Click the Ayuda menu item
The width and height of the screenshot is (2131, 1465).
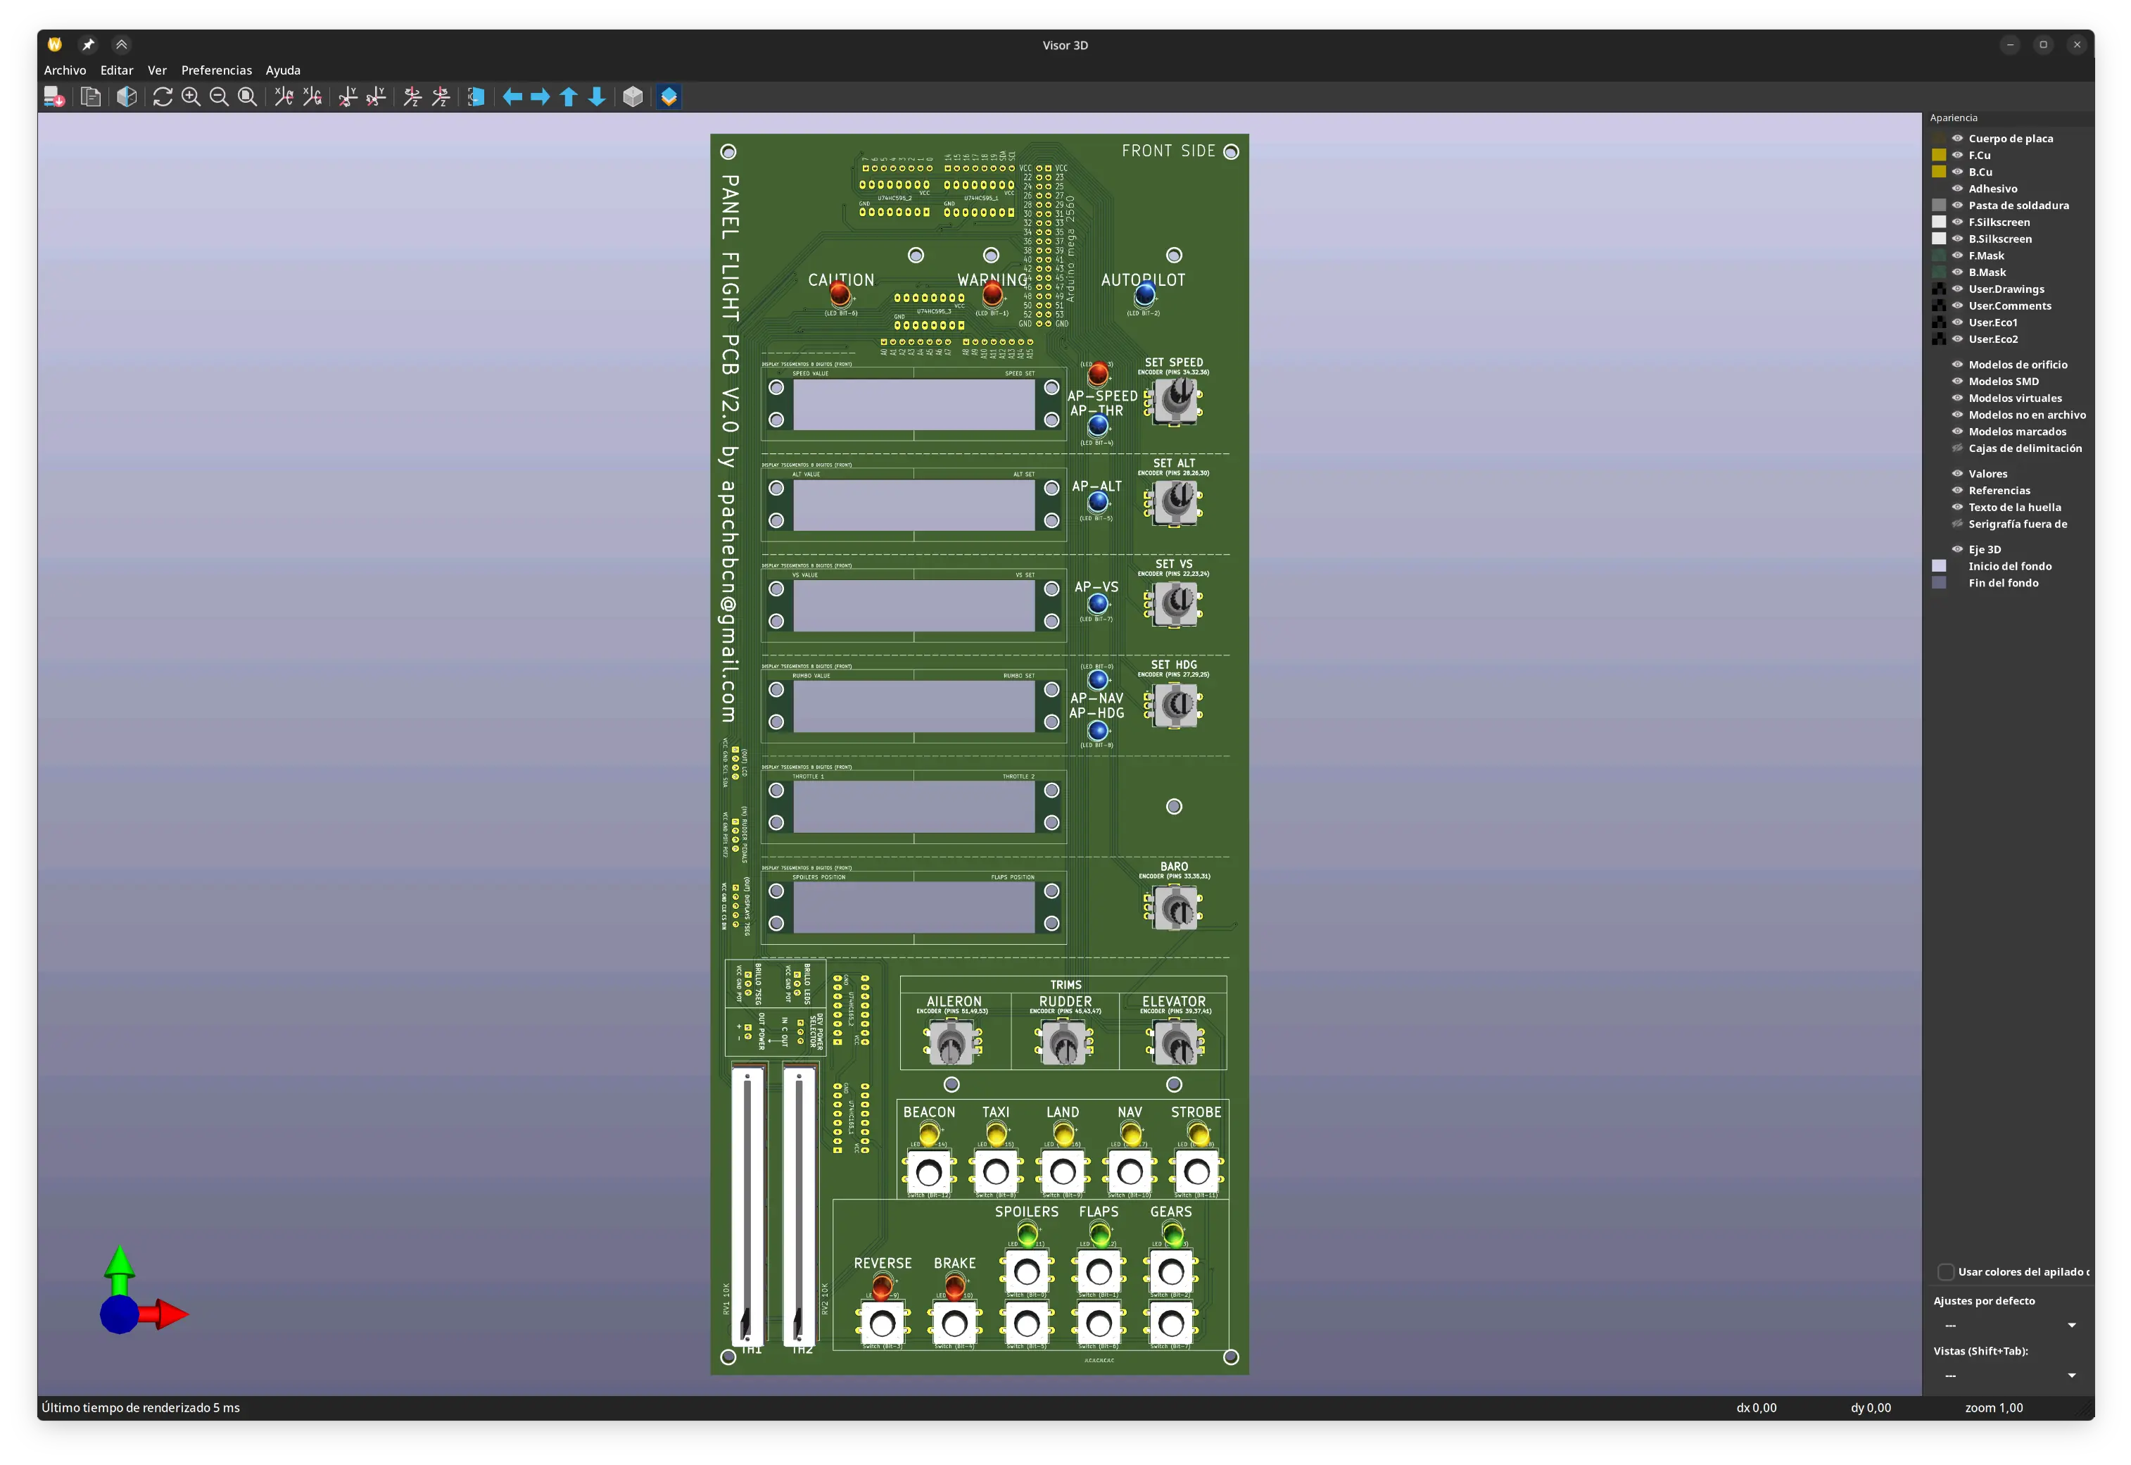[x=282, y=70]
